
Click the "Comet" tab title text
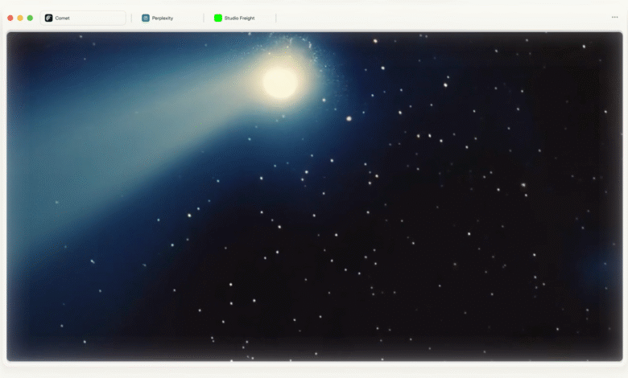tap(63, 18)
